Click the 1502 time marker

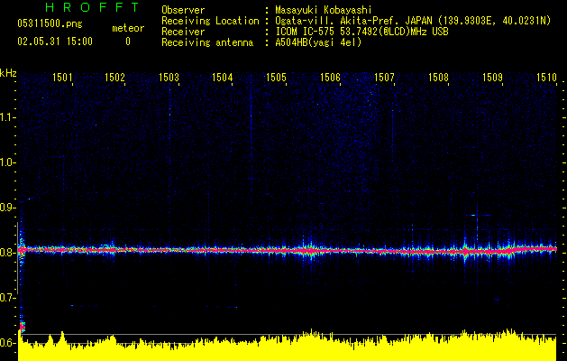(x=114, y=78)
